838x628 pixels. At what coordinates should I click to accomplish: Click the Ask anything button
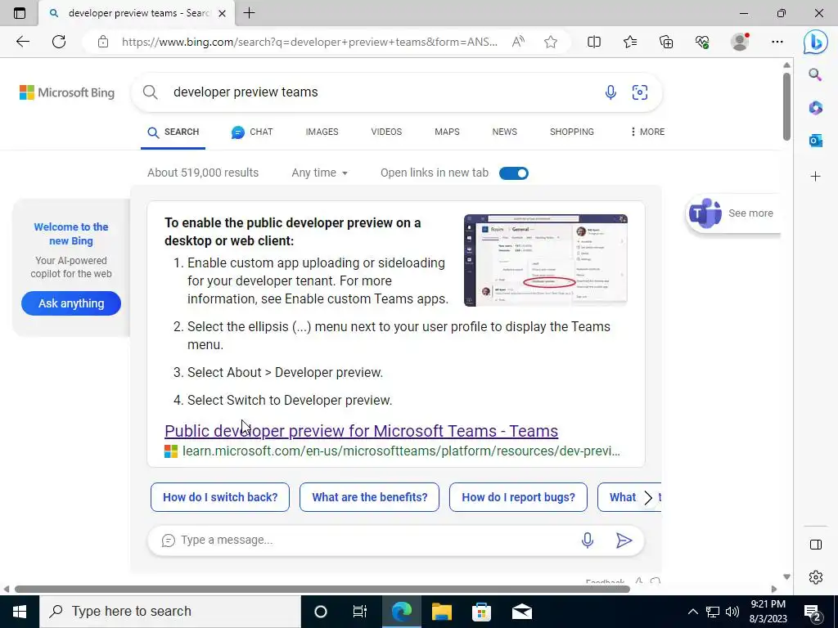71,303
